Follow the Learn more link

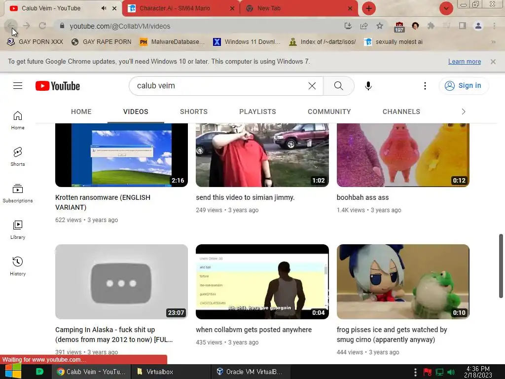465,62
